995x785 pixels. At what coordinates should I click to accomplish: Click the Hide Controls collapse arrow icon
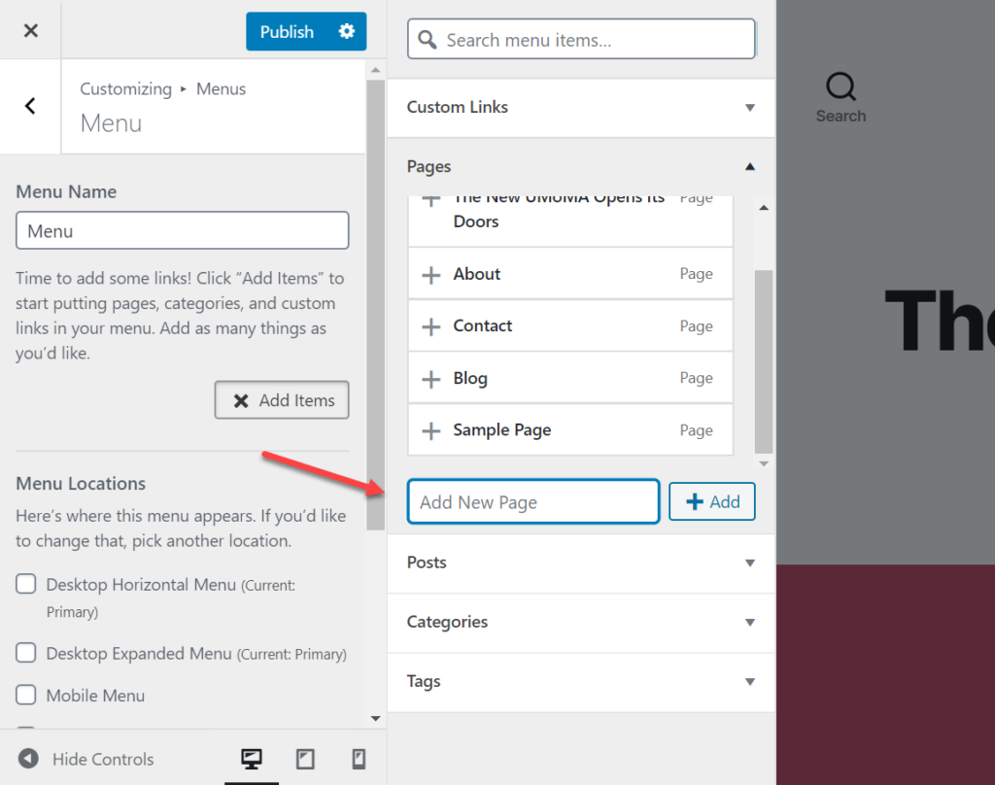point(28,759)
